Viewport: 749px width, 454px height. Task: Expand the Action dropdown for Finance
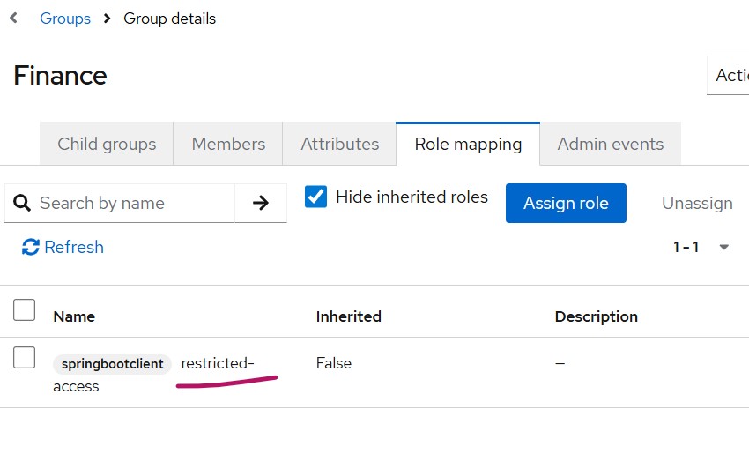tap(730, 76)
